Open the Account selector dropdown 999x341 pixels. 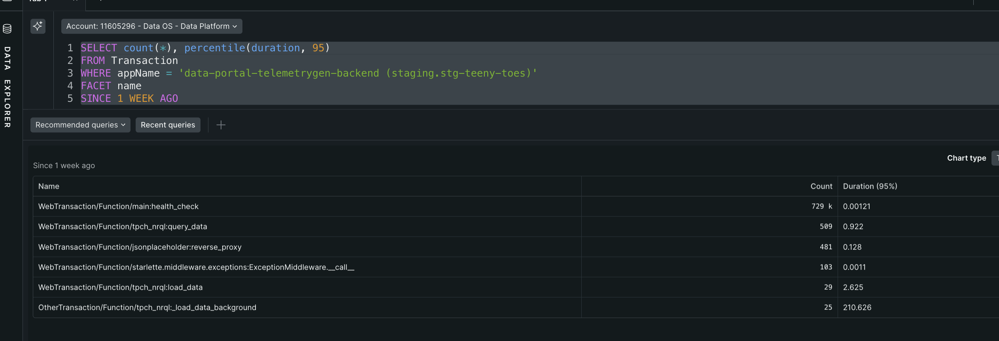pyautogui.click(x=151, y=26)
